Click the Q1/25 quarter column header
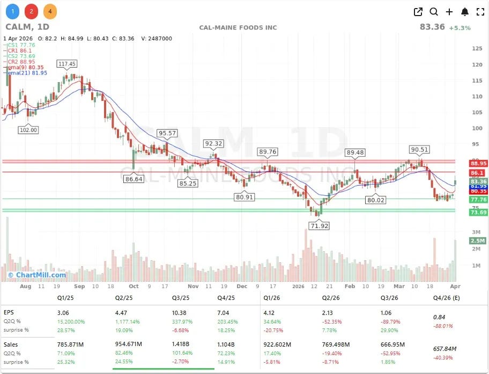 click(x=65, y=298)
